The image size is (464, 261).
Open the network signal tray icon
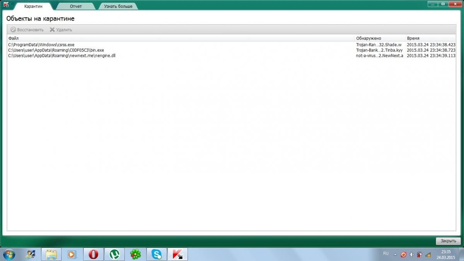click(x=428, y=254)
